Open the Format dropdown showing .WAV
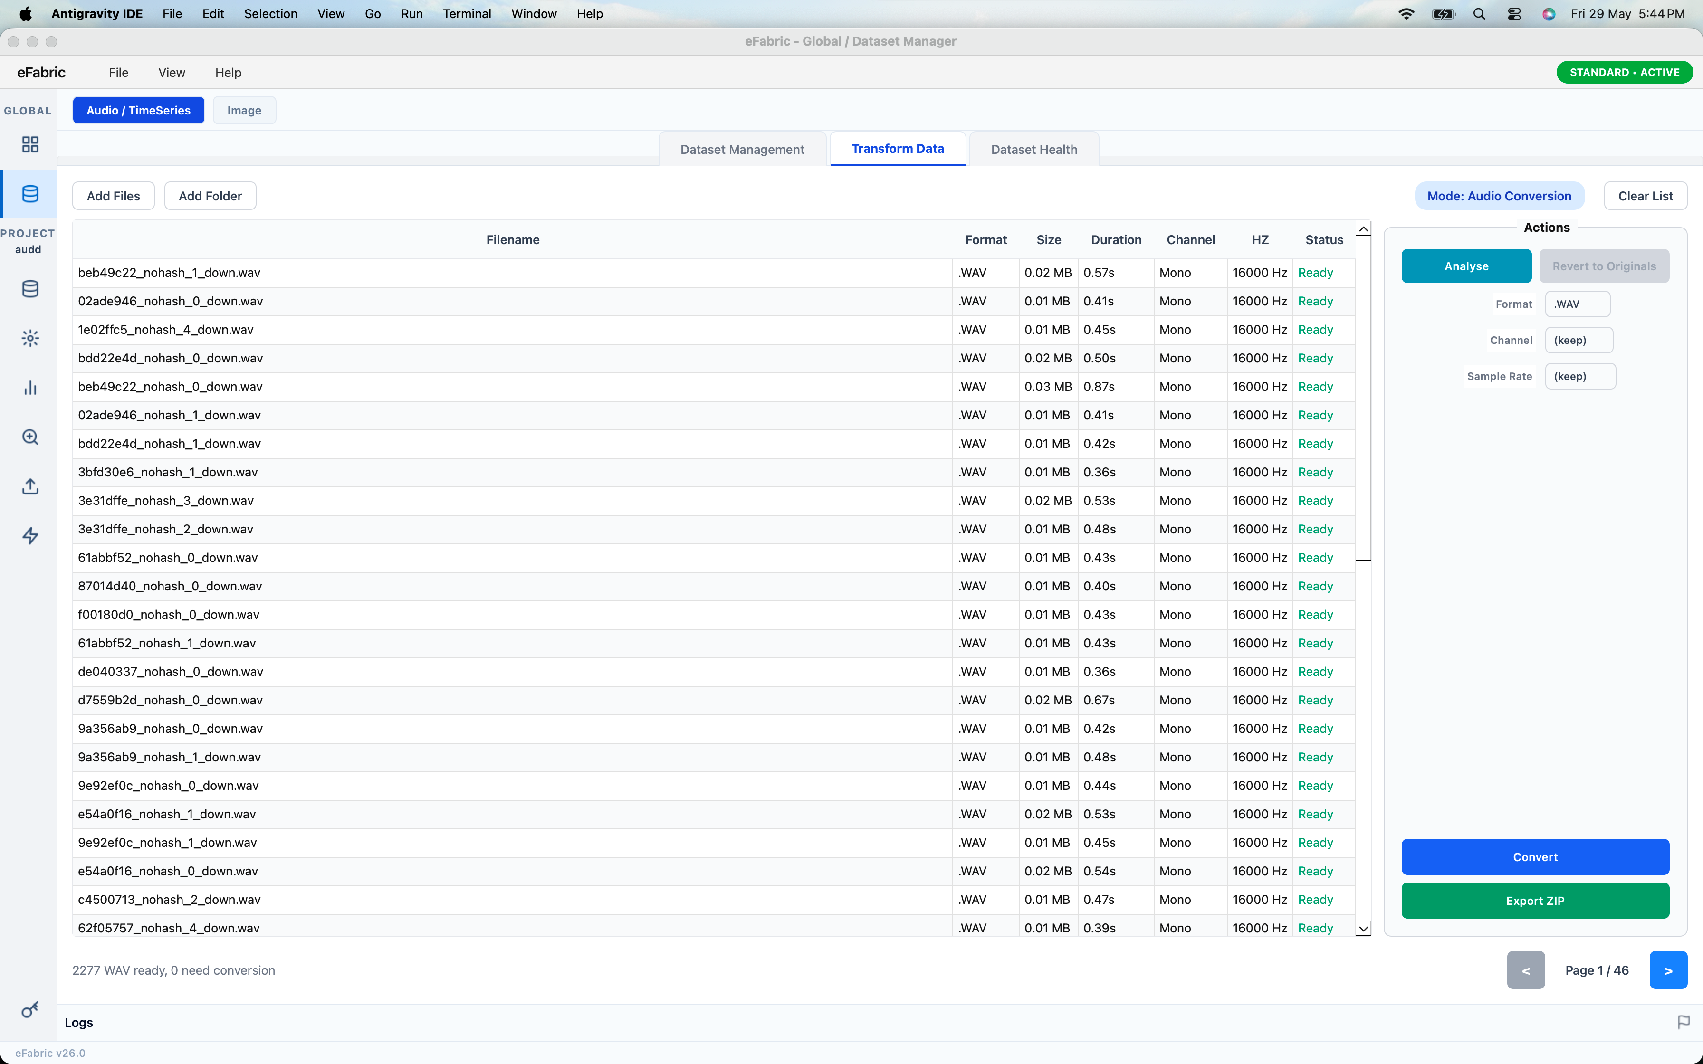This screenshot has height=1064, width=1703. pos(1577,304)
